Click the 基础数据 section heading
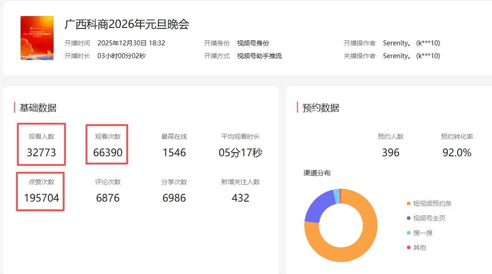 click(38, 108)
